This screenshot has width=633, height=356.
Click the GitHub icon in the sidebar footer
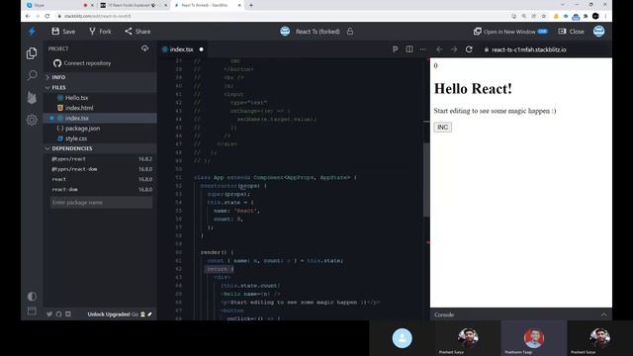pyautogui.click(x=59, y=314)
